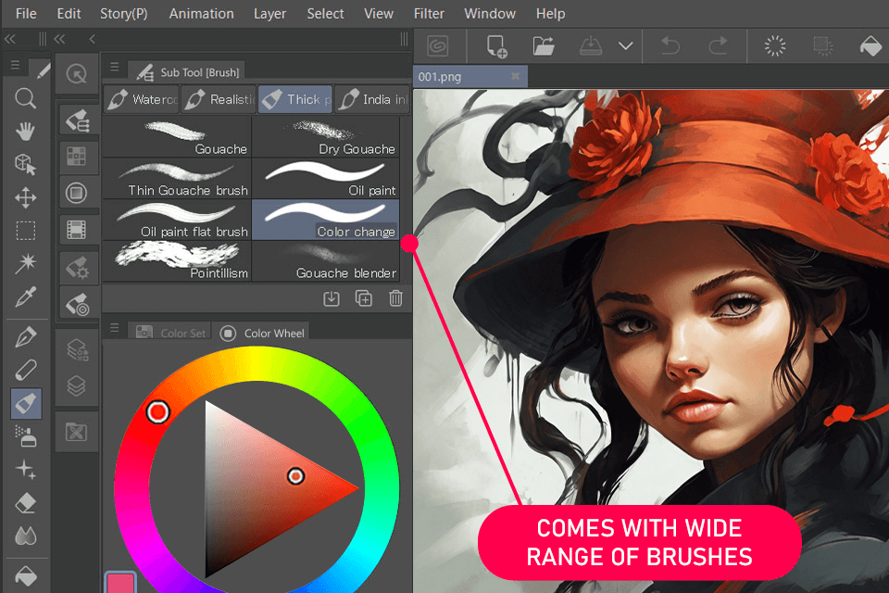The image size is (889, 593).
Task: Open the Quick Access palette icon
Action: [77, 74]
